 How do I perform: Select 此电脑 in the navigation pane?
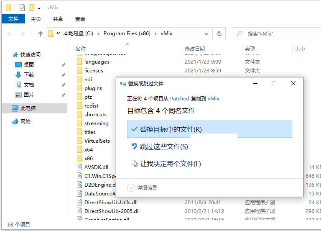pos(28,108)
